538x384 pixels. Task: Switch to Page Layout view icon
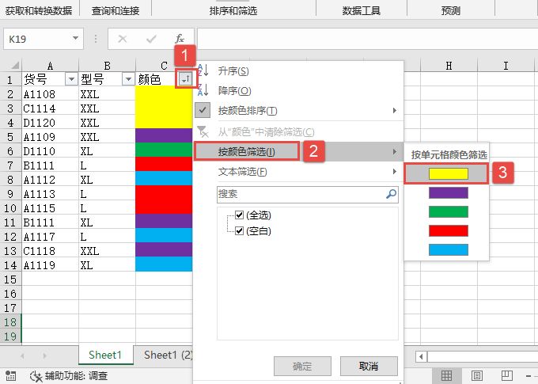(476, 375)
